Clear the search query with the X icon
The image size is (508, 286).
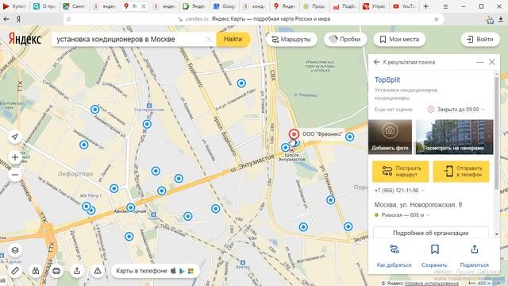tap(209, 40)
